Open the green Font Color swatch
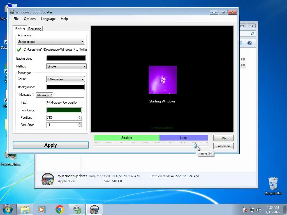Viewport: 287px width, 215px height. [x=64, y=110]
